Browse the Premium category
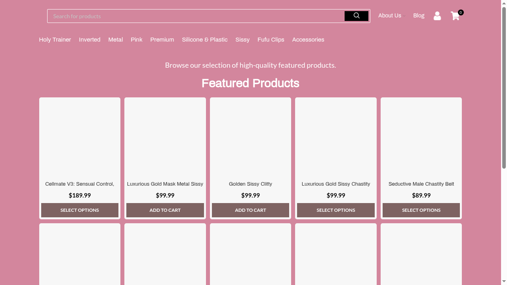The image size is (507, 285). (162, 40)
